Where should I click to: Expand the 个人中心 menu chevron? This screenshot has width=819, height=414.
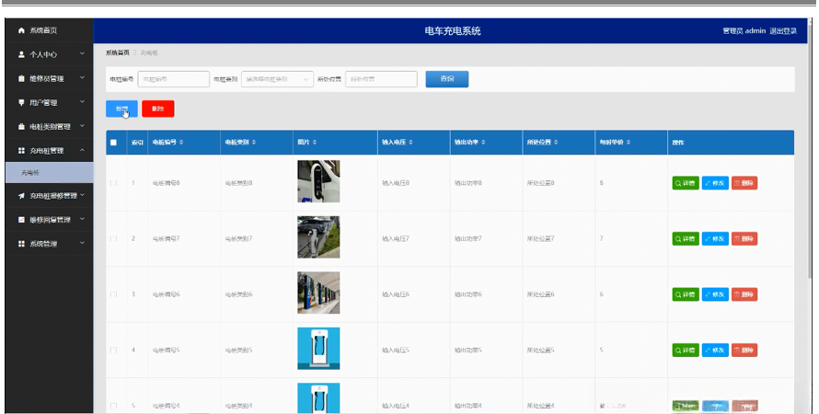82,53
